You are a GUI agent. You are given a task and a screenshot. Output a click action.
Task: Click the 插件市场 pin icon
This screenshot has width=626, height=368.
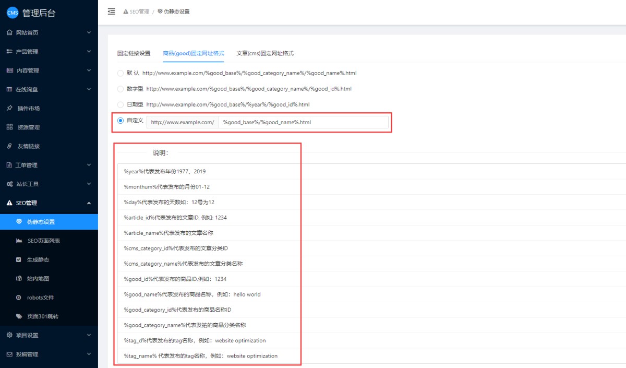pyautogui.click(x=9, y=108)
